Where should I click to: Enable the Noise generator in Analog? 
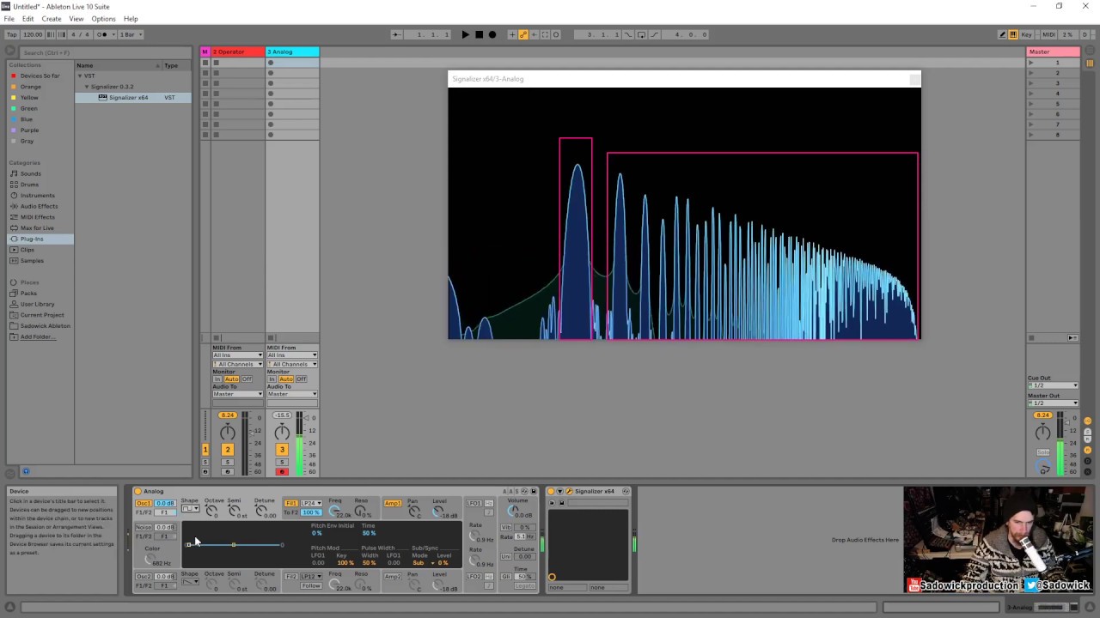[144, 527]
